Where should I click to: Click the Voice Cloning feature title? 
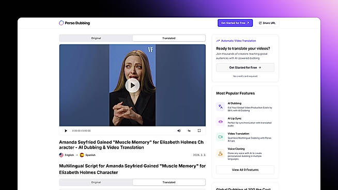point(236,149)
